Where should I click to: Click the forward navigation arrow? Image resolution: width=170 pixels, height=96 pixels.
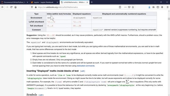tap(7, 7)
